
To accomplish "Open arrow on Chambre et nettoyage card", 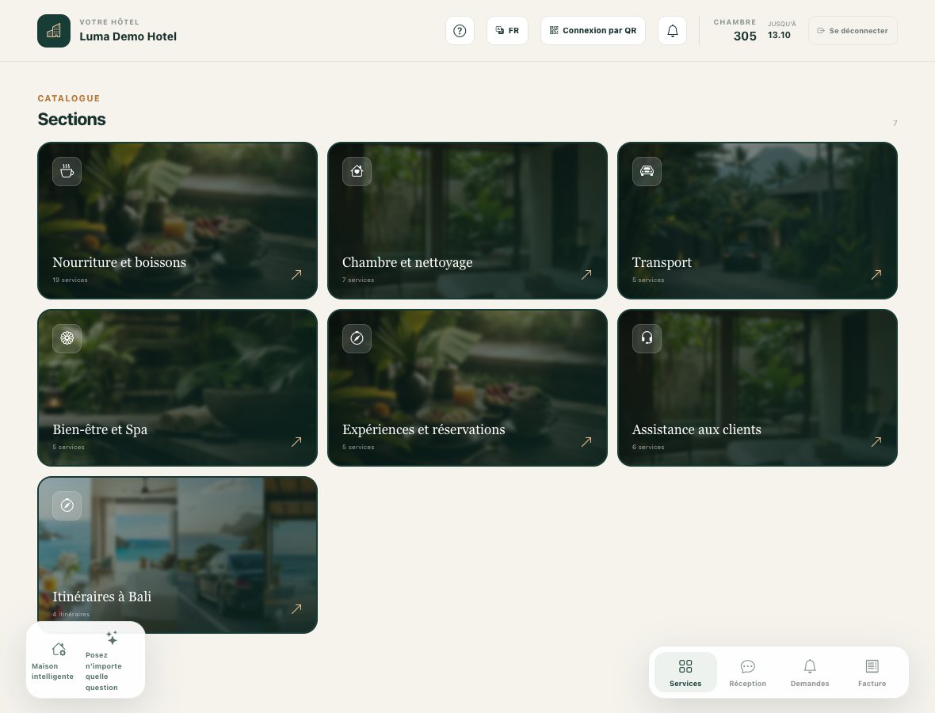I will pyautogui.click(x=586, y=274).
